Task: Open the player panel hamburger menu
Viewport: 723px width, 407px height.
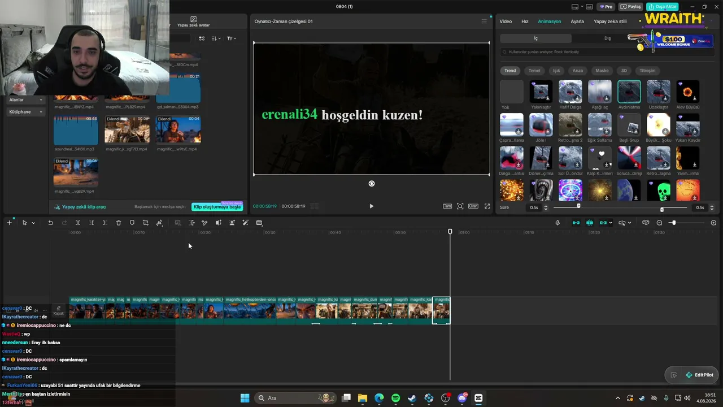Action: 484,21
